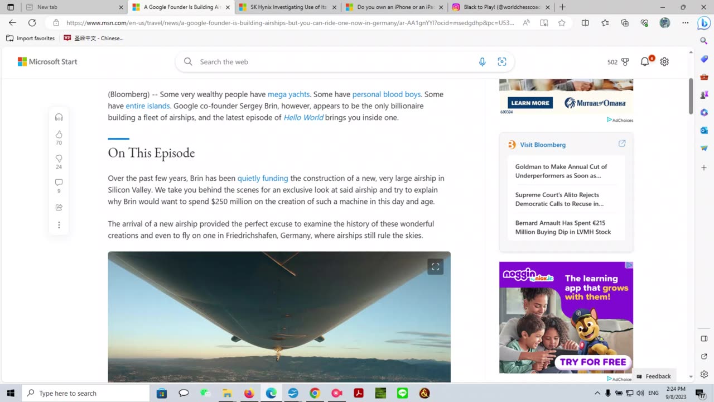The height and width of the screenshot is (402, 714).
Task: Open Outlook in the sidebar
Action: (704, 130)
